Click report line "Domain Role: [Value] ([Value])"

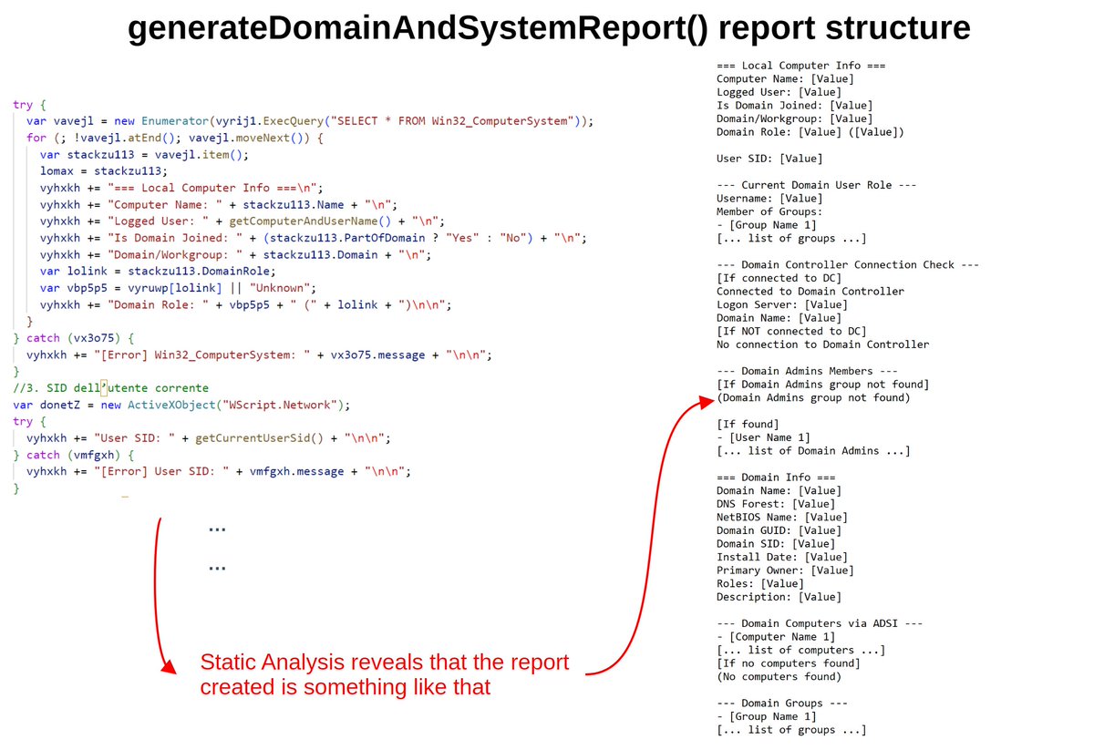point(810,132)
